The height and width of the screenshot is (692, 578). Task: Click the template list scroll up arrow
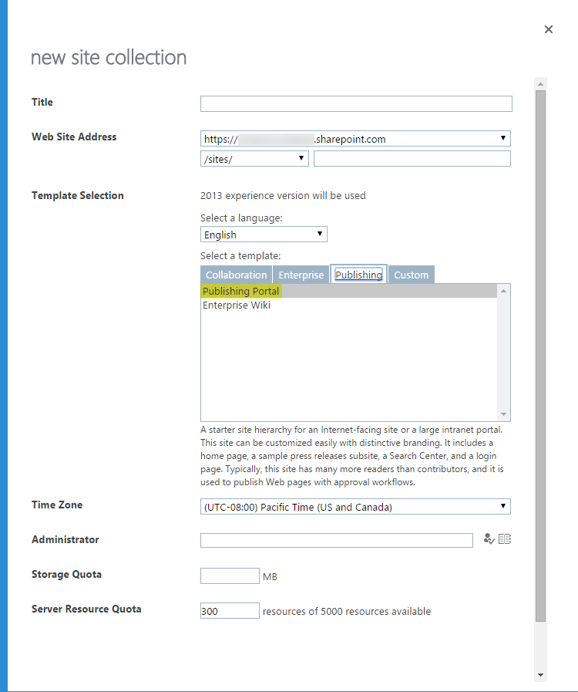[x=504, y=291]
